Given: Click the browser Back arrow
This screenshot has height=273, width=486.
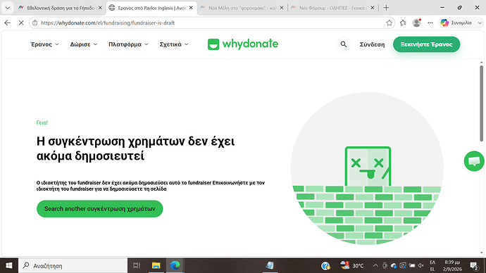Looking at the screenshot, I should 8,23.
